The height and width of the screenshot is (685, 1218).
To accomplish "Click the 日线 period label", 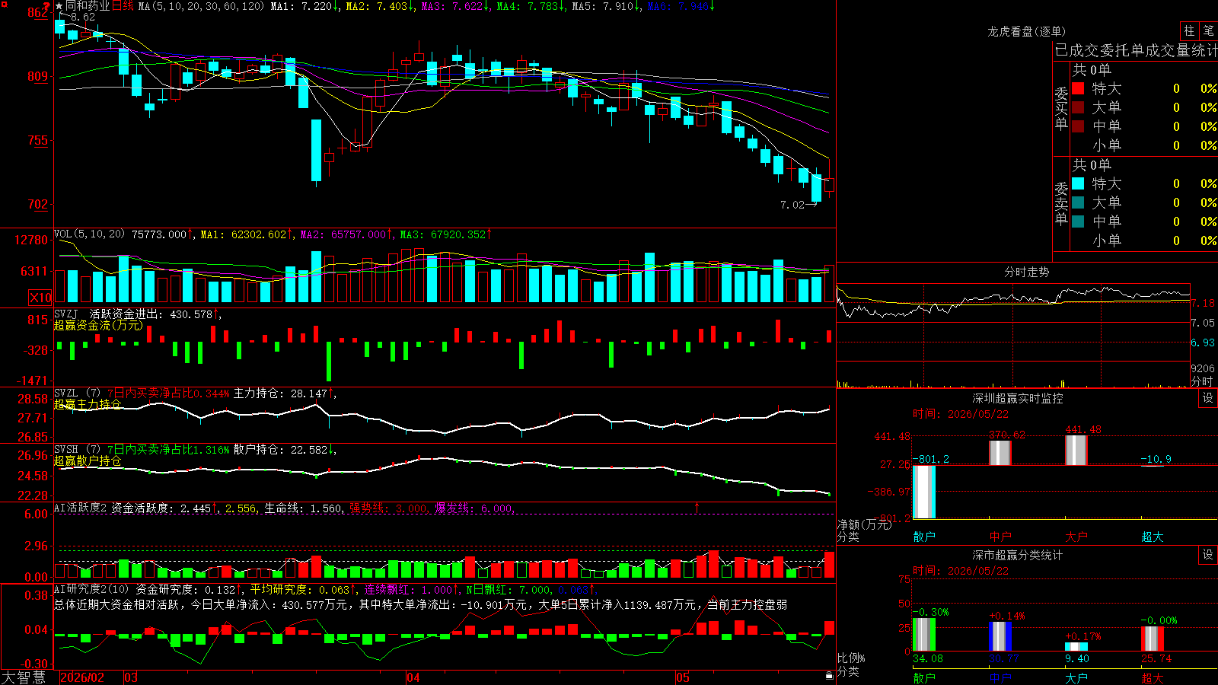I will coord(123,6).
